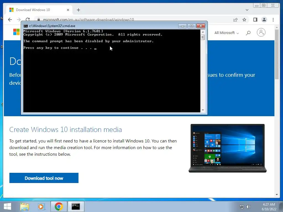This screenshot has width=283, height=212.
Task: Click the 'Create Windows 10 installation media' heading
Action: coord(65,129)
